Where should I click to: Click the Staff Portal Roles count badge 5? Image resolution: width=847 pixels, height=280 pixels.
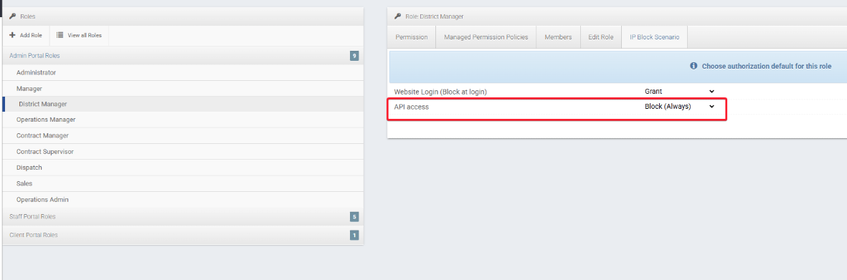click(x=354, y=217)
